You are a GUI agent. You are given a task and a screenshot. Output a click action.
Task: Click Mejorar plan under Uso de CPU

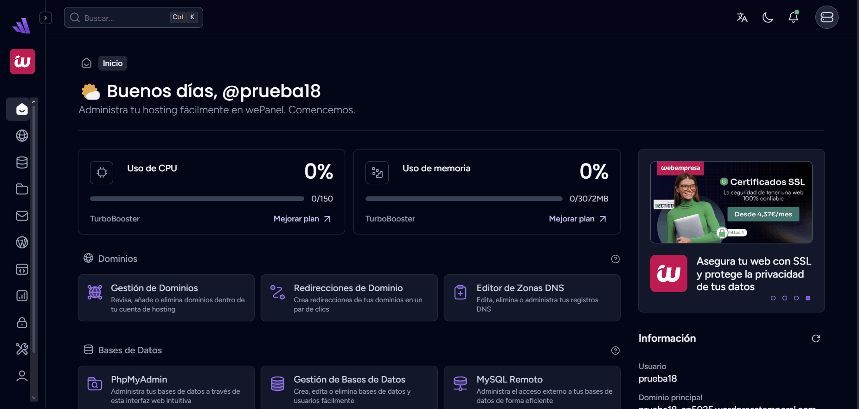(302, 219)
